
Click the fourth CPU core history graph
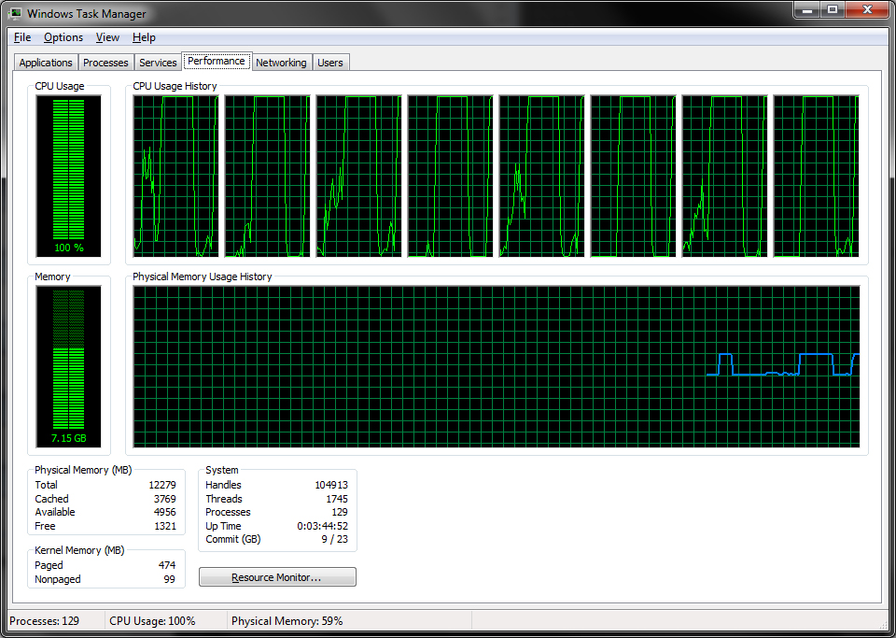point(450,176)
